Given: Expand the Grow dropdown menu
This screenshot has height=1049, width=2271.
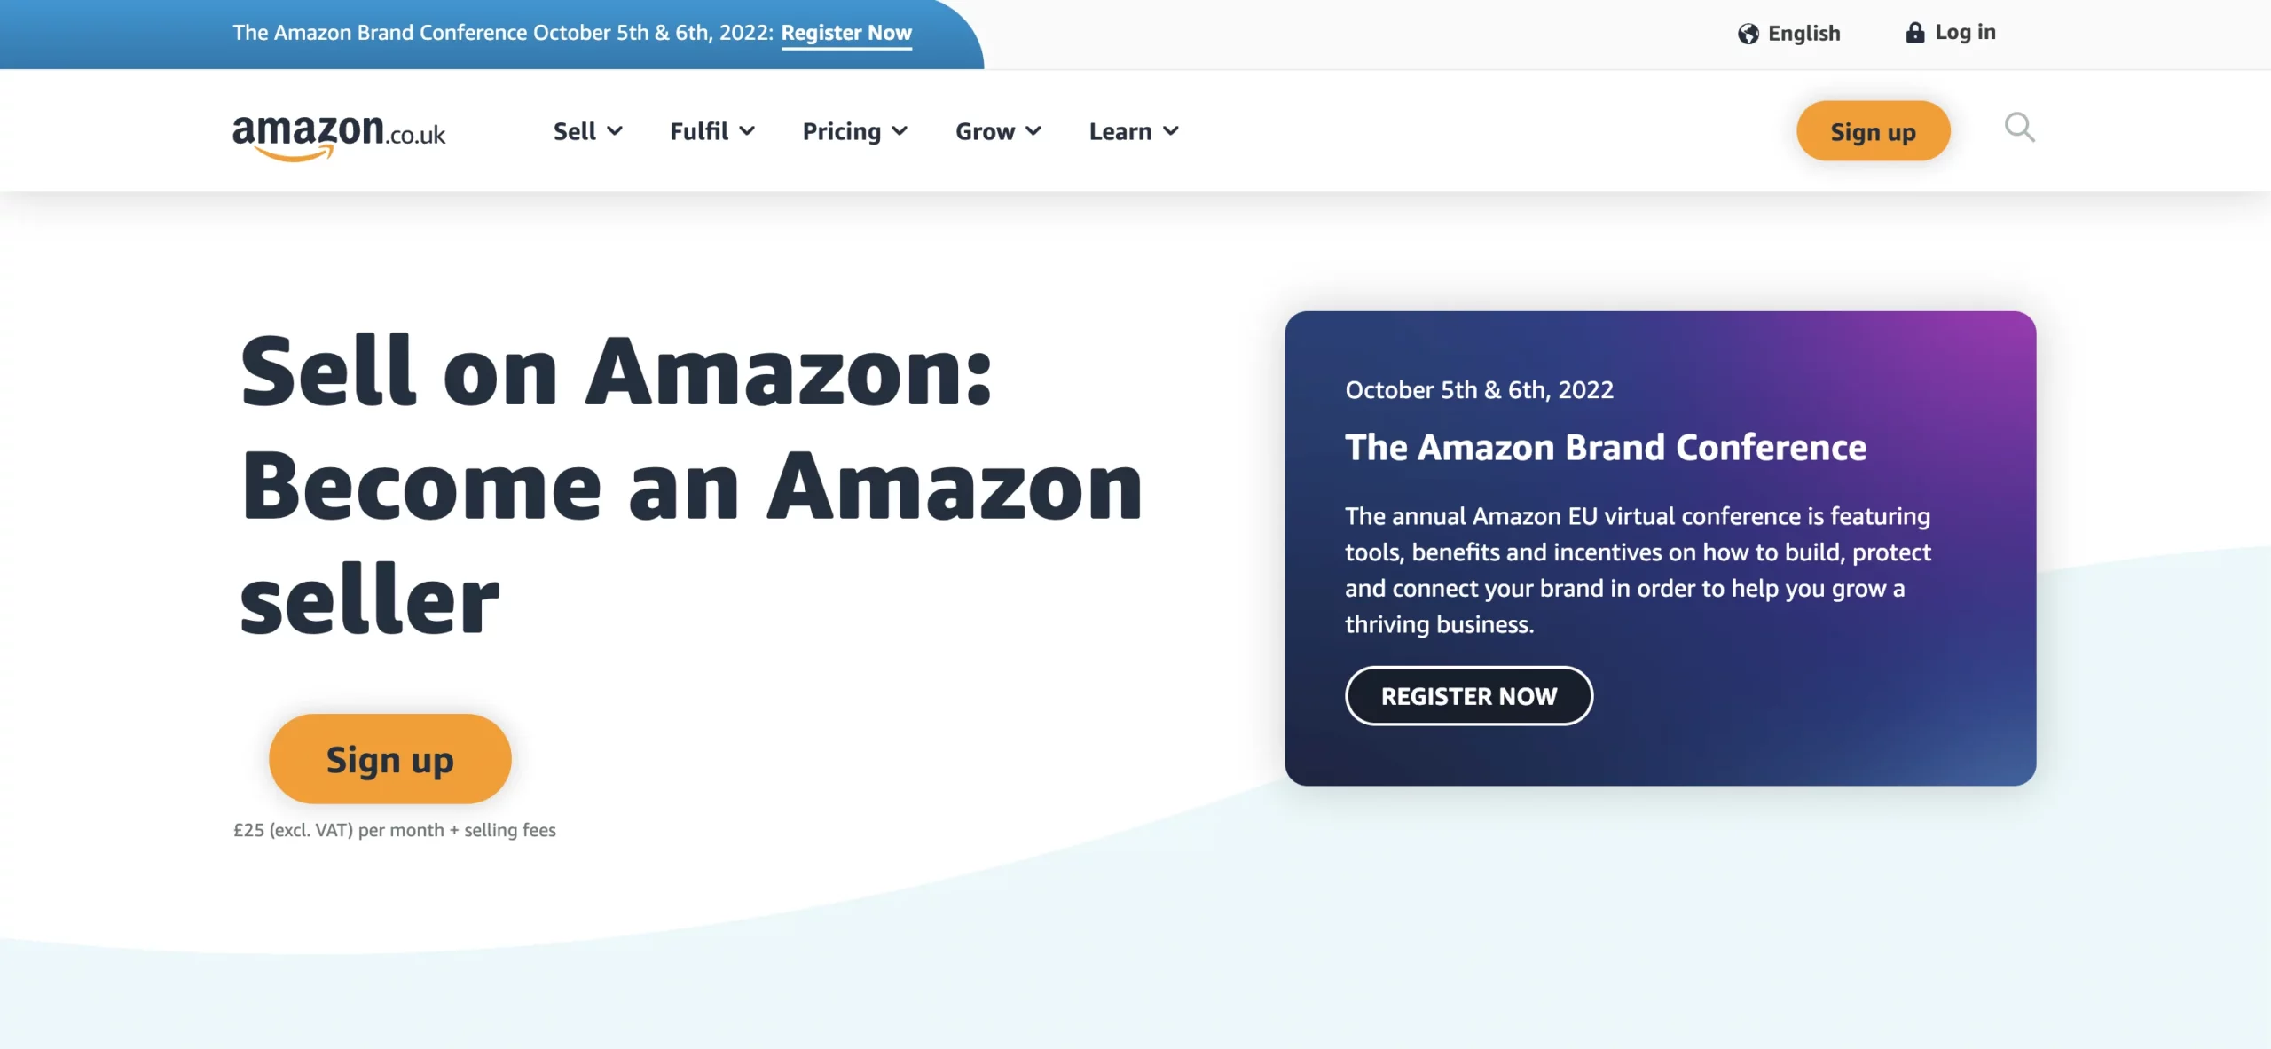Looking at the screenshot, I should point(996,129).
